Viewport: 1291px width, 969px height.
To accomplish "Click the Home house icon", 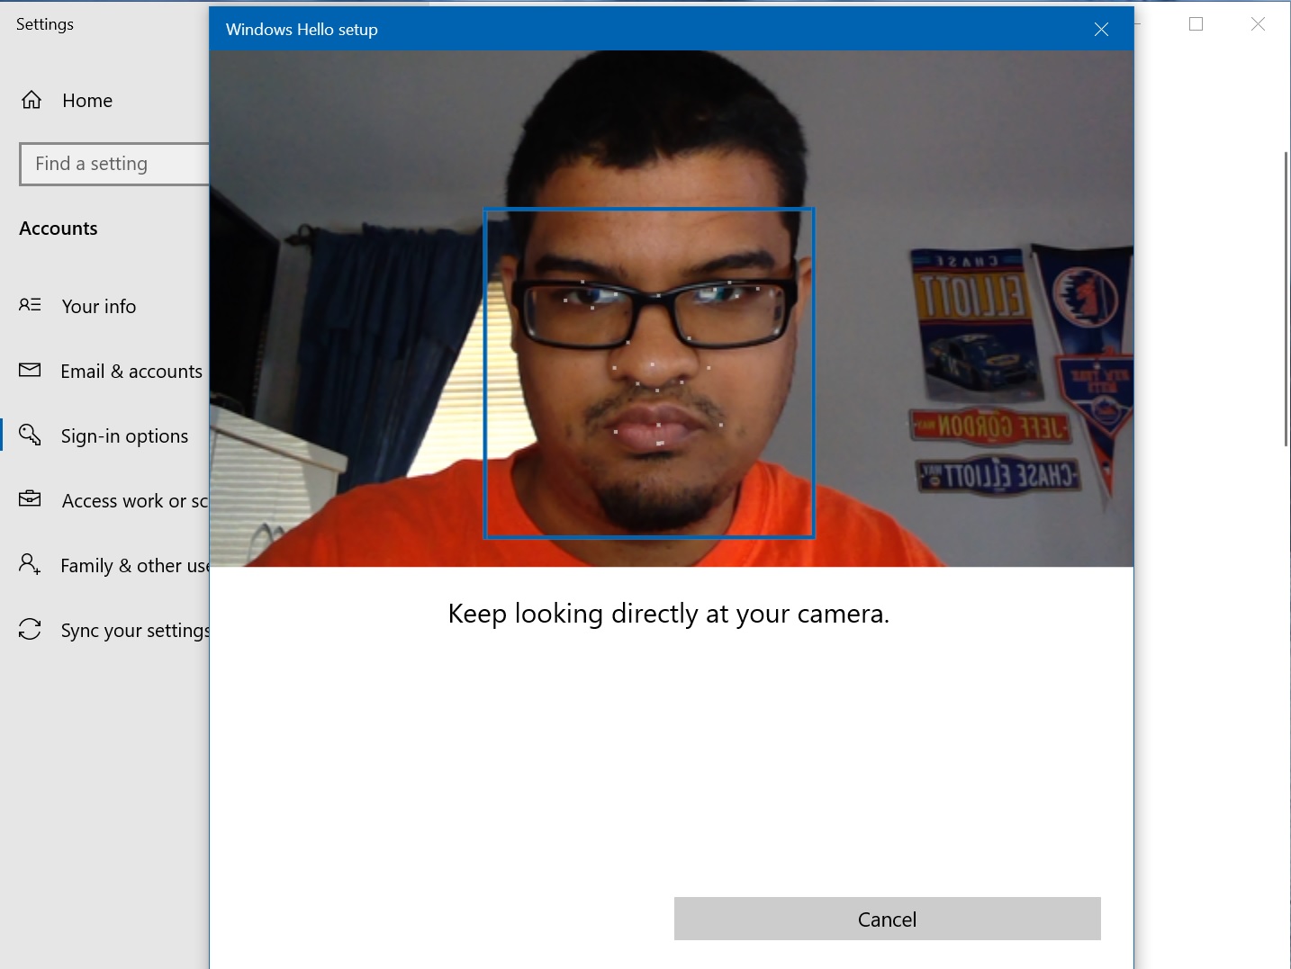I will pyautogui.click(x=32, y=100).
